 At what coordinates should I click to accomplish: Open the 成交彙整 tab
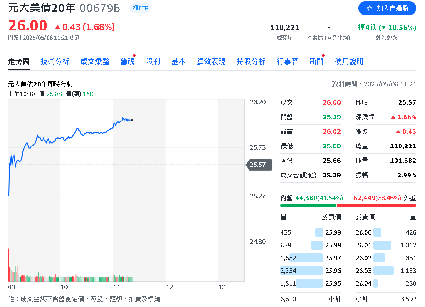[x=95, y=61]
